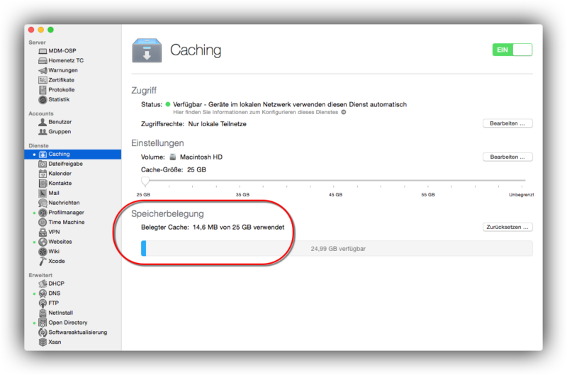The width and height of the screenshot is (567, 375).
Task: Open DHCP service icon
Action: (43, 284)
